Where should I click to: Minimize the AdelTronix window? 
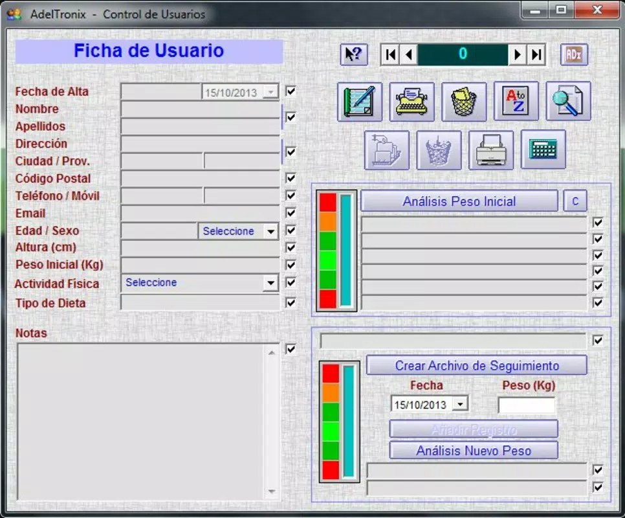535,10
